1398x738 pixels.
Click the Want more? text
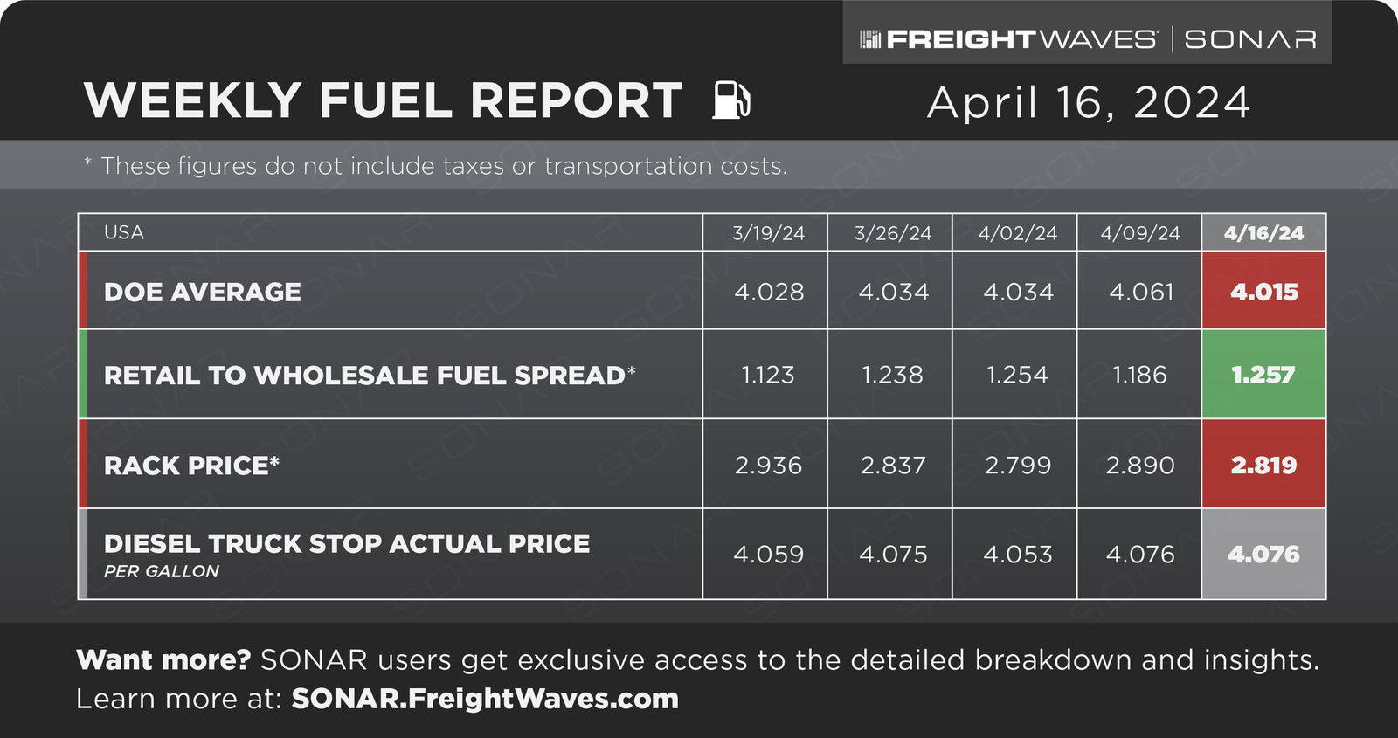pyautogui.click(x=163, y=659)
